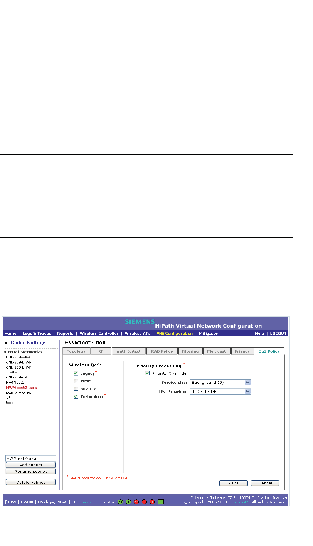Click the Delete subnet button
The height and width of the screenshot is (546, 313).
[x=31, y=482]
